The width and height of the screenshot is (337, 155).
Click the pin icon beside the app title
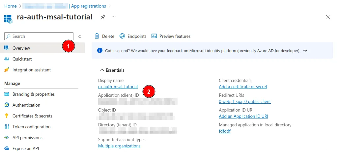coord(103,17)
